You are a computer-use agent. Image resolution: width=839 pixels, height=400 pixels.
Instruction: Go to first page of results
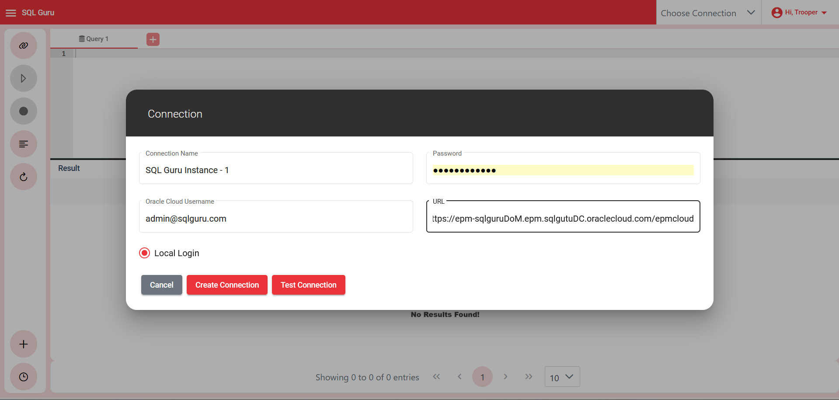pyautogui.click(x=436, y=377)
